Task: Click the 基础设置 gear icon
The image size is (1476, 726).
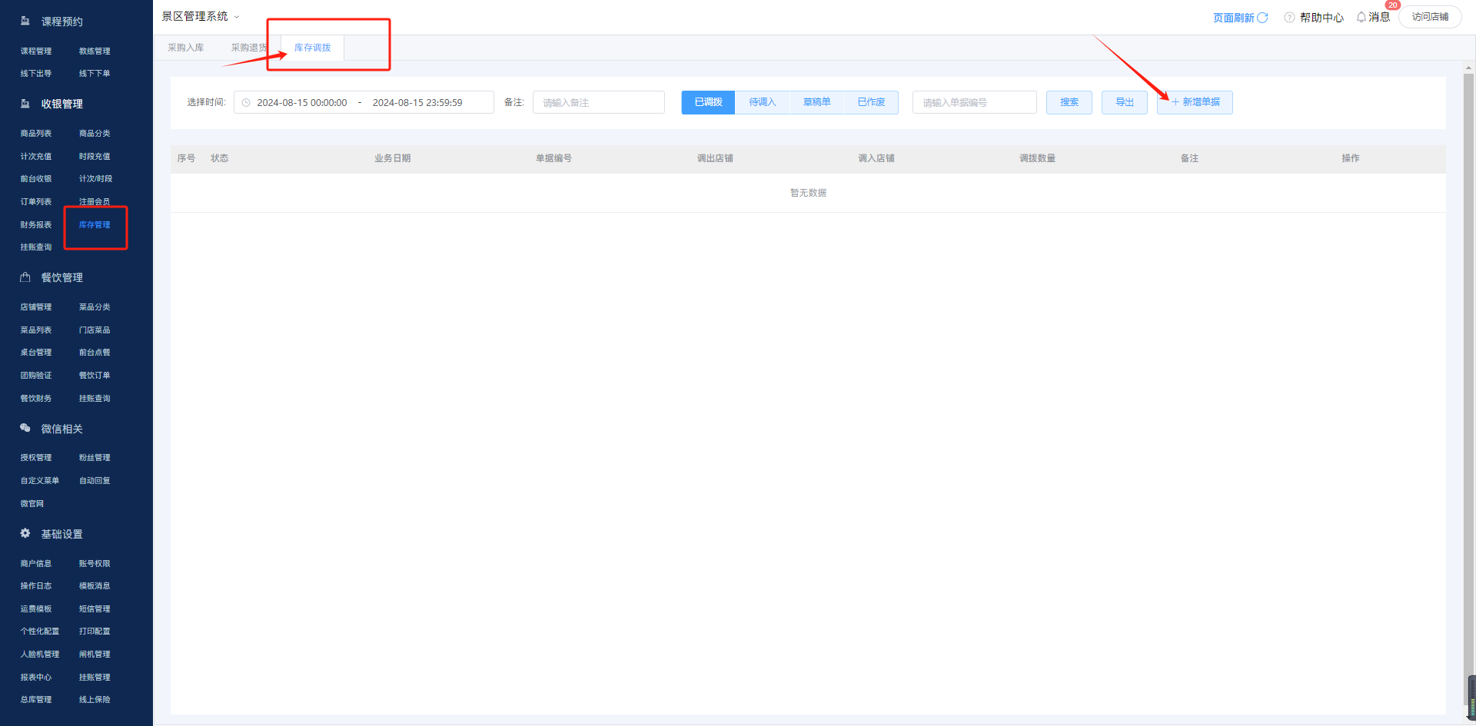Action: [x=25, y=533]
